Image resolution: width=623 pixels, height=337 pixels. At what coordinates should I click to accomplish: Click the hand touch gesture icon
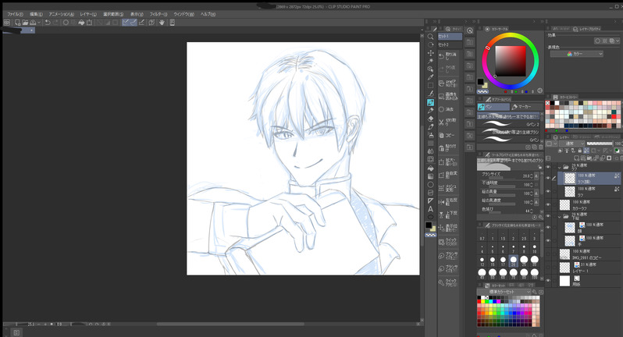pos(162,23)
